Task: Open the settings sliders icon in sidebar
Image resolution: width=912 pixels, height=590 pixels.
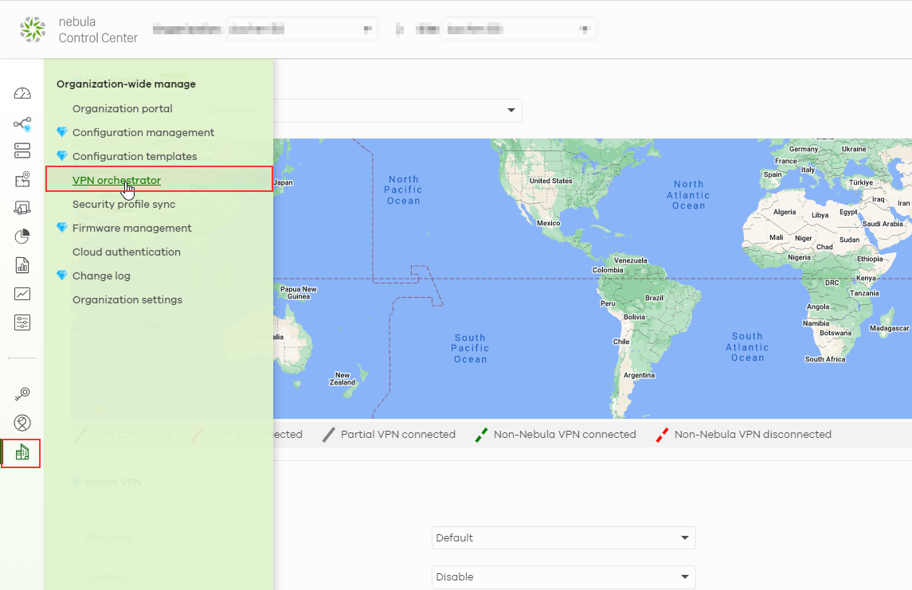Action: (22, 322)
